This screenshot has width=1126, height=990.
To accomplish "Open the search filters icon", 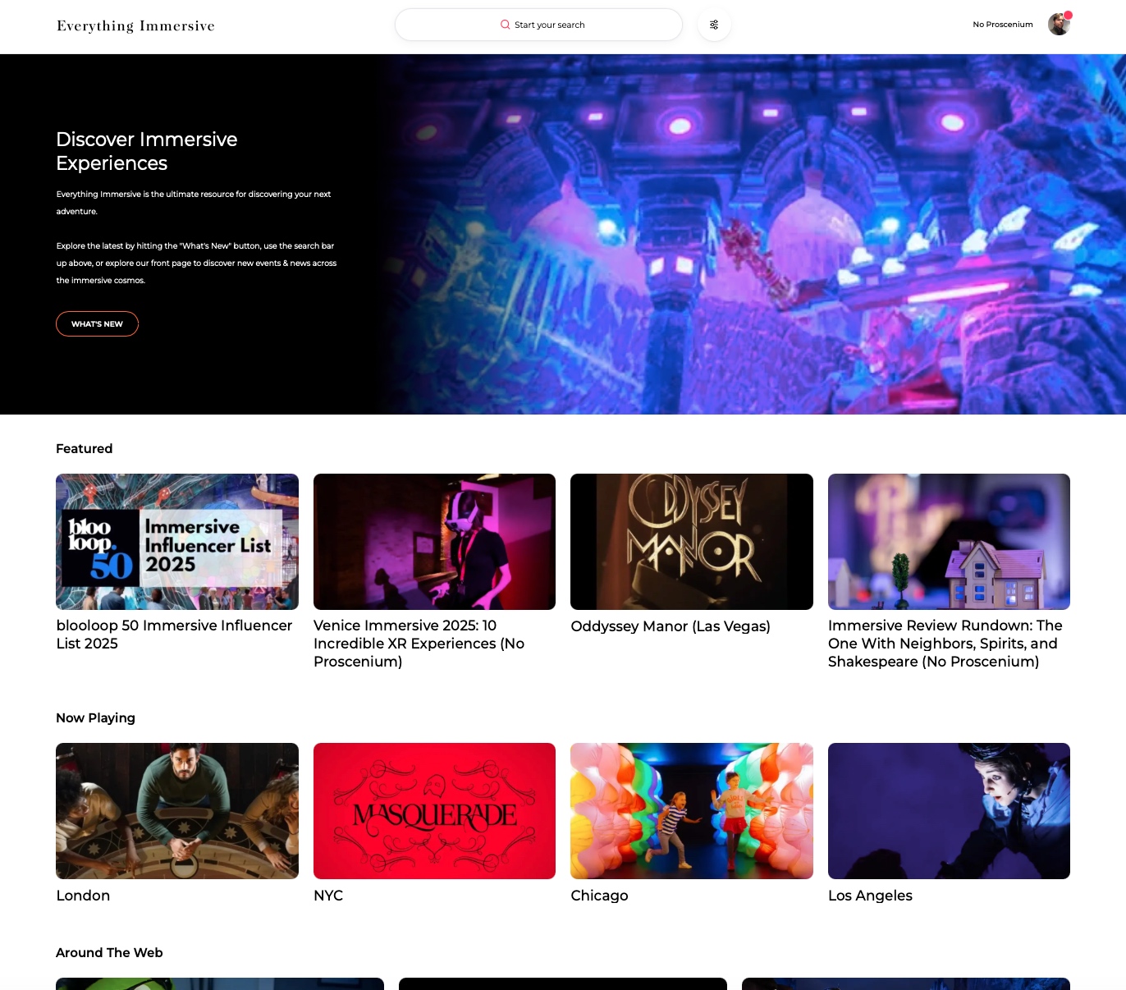I will 714,25.
